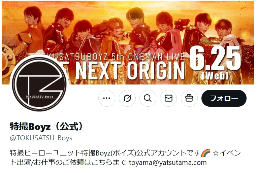Viewport: 257px width, 173px height.
Task: Click the 6.25 date on banner
Action: (215, 58)
